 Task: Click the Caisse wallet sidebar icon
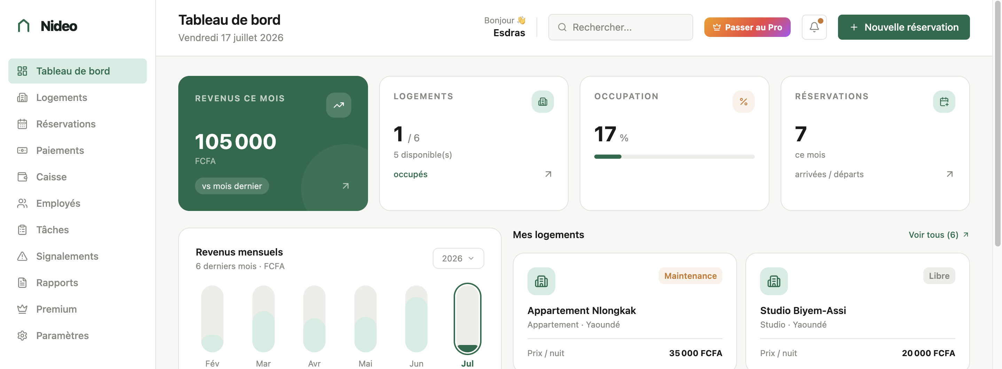tap(22, 176)
